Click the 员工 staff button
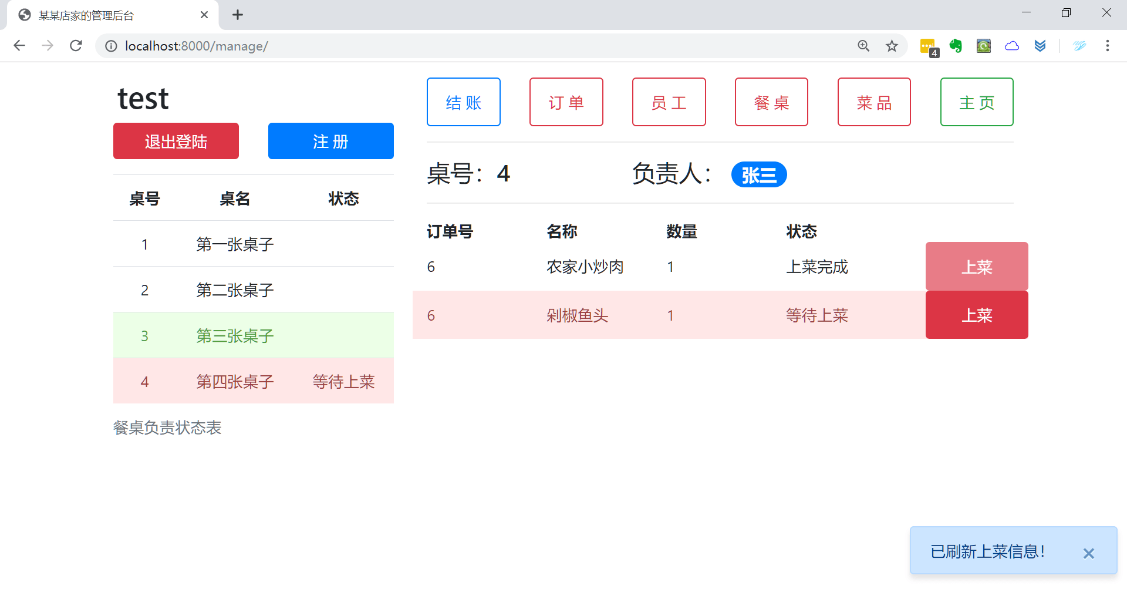The width and height of the screenshot is (1127, 599). [x=669, y=102]
